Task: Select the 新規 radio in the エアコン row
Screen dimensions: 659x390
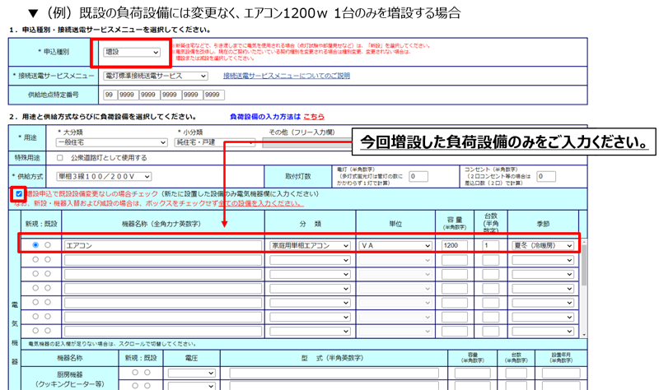Action: tap(35, 245)
